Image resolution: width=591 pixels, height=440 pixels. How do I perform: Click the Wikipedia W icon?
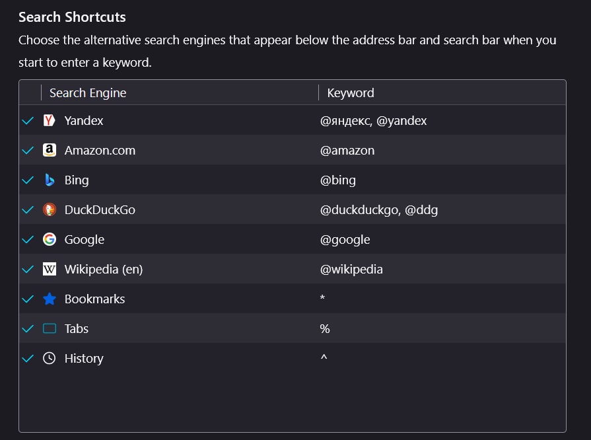(50, 269)
